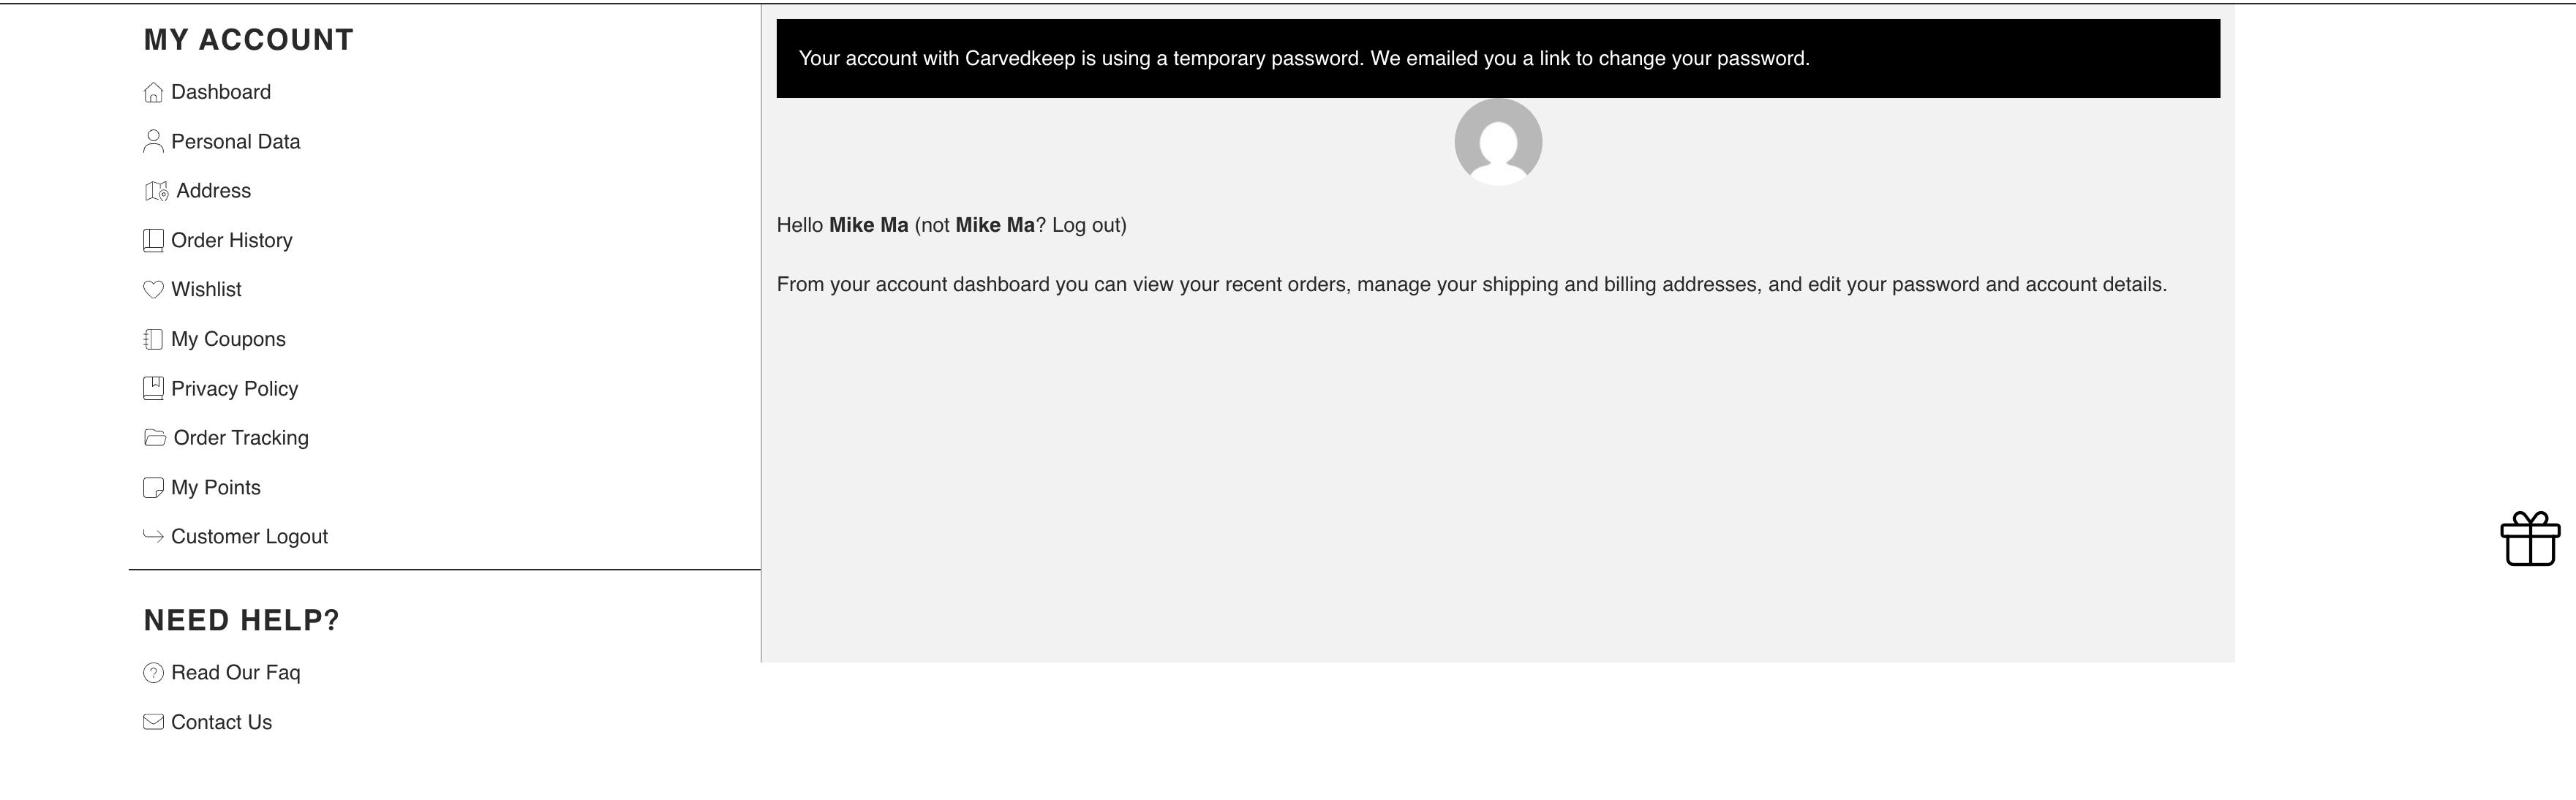
Task: Click the envelope icon beside Contact Us
Action: (x=153, y=722)
